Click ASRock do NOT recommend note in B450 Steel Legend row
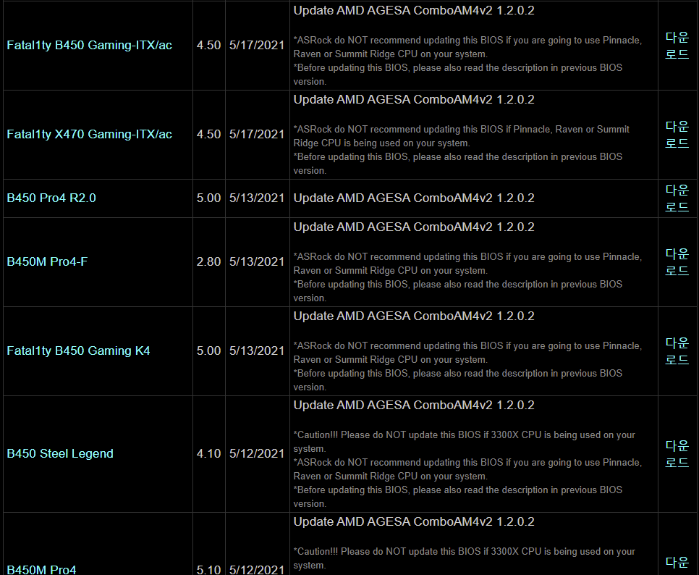699x575 pixels. (x=467, y=469)
